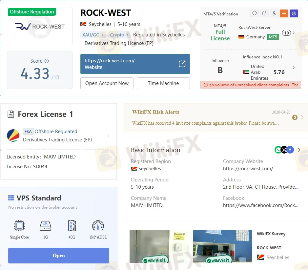Viewport: 308px width, 270px height.
Task: Expand the WikiFX Risk Alerts chevron
Action: click(x=302, y=117)
